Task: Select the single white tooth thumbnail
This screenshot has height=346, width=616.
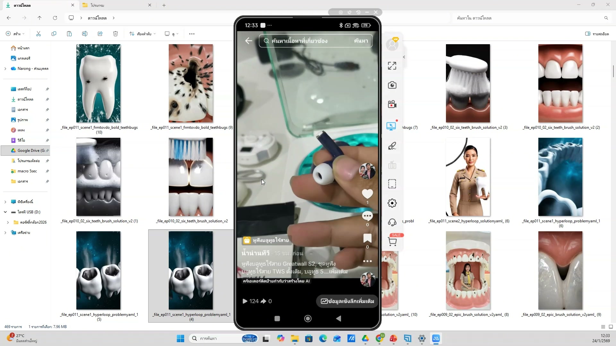Action: point(98,83)
